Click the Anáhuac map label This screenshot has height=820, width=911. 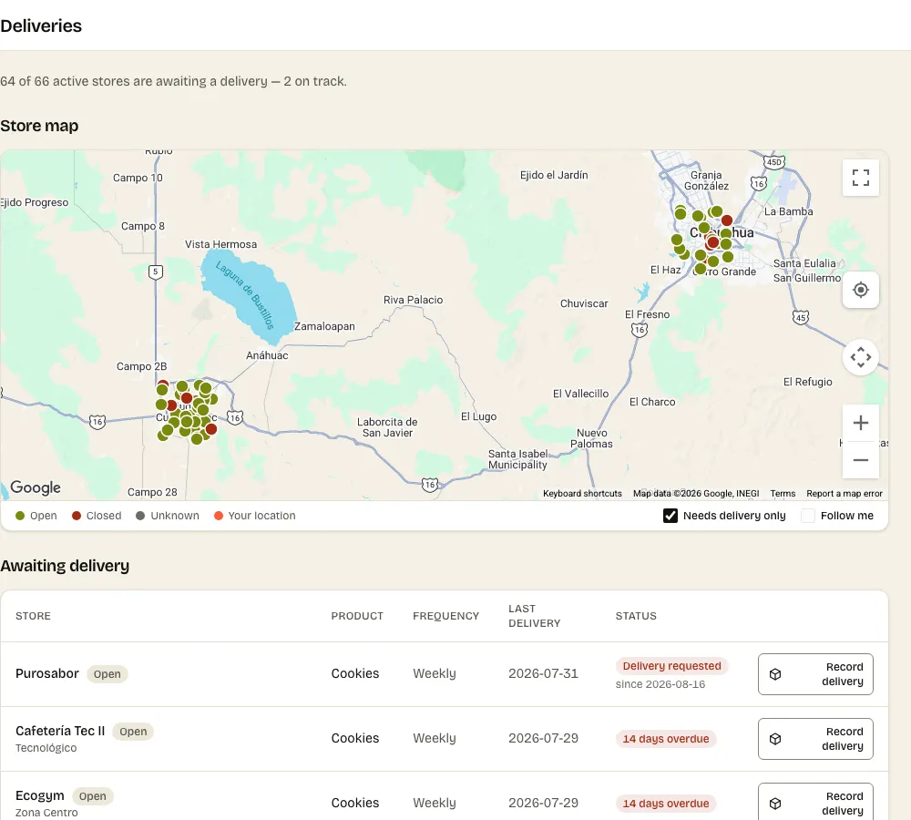tap(267, 355)
